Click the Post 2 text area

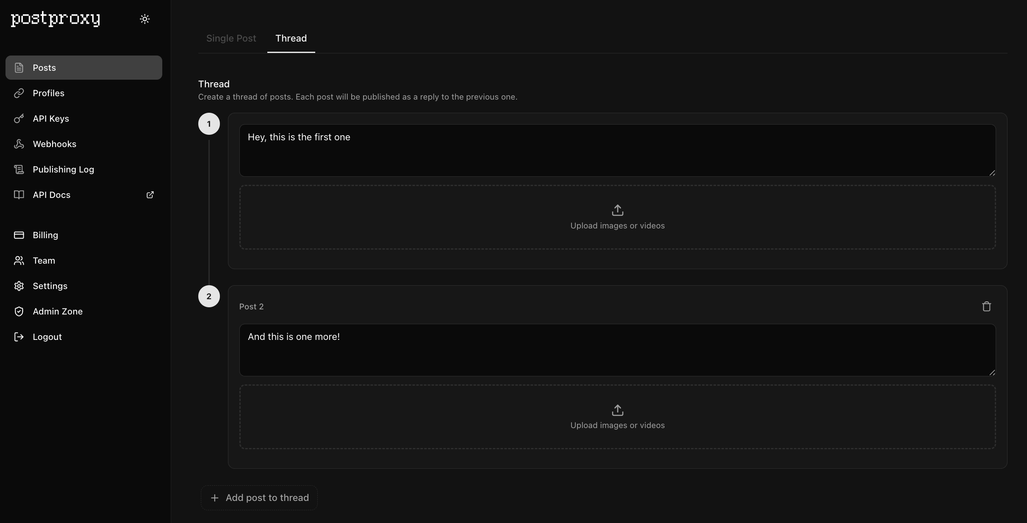tap(617, 350)
